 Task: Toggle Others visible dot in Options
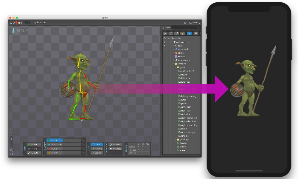click(x=143, y=153)
